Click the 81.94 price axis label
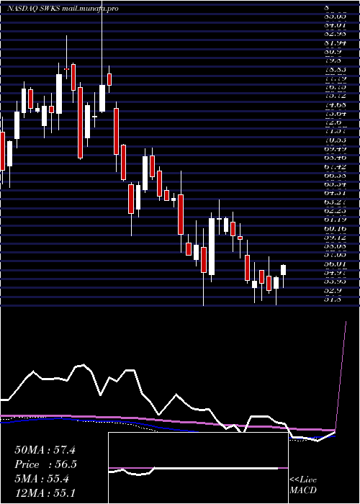 335,42
